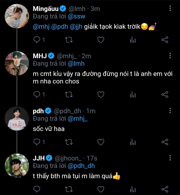180x195 pixels.
Task: Retweet pdh's 'sốc vữ haa' tweet
Action: pyautogui.click(x=69, y=142)
